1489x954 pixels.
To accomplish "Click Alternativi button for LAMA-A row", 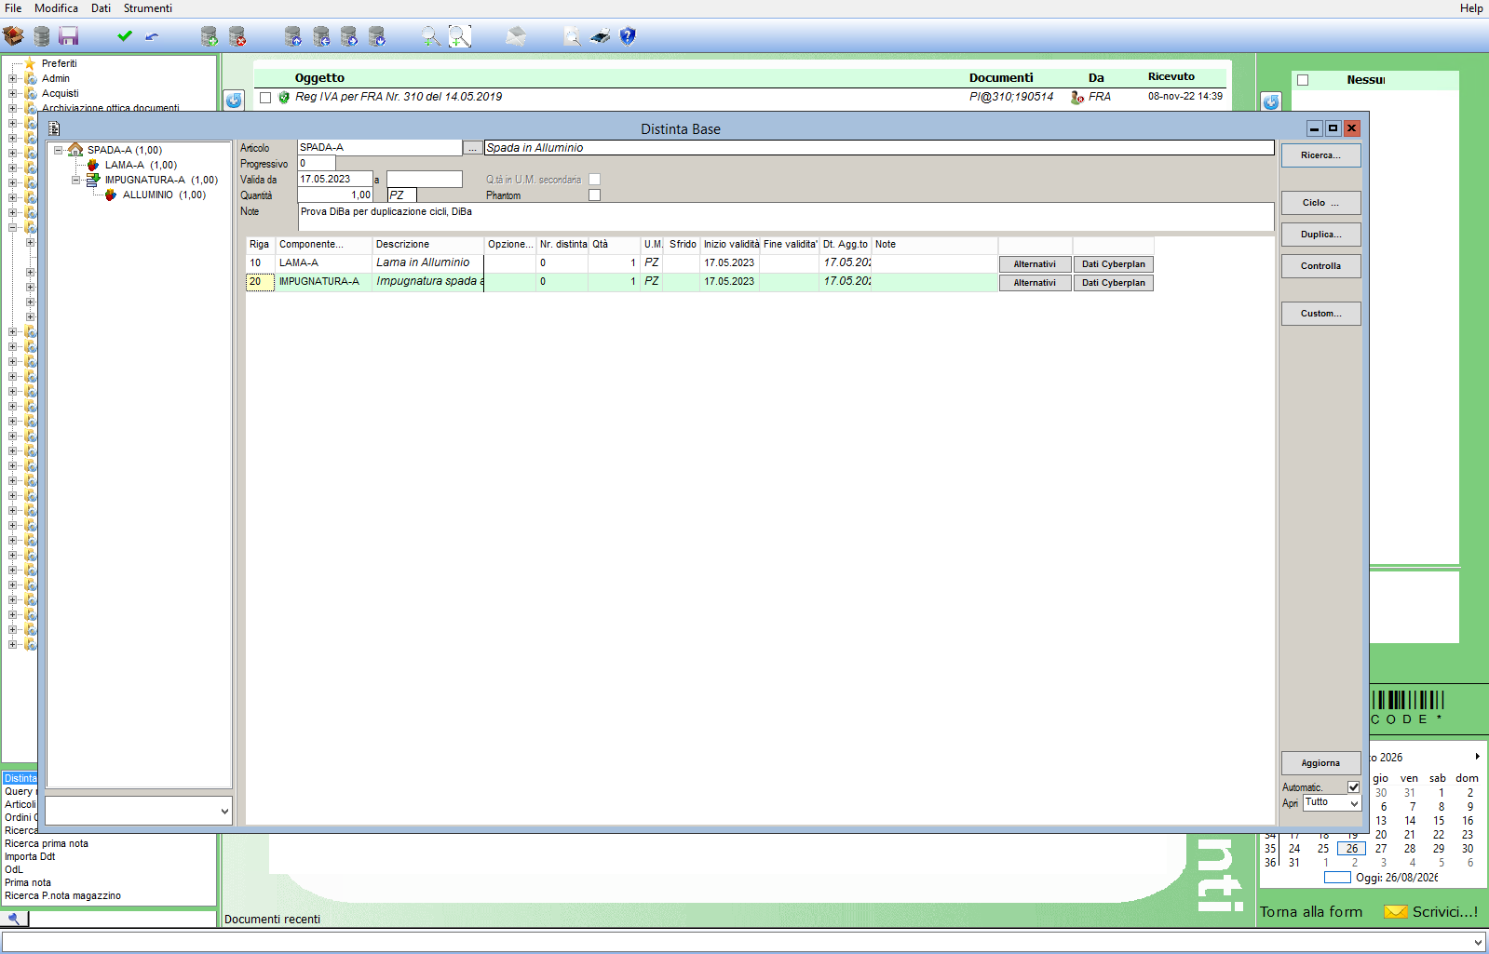I will point(1035,264).
